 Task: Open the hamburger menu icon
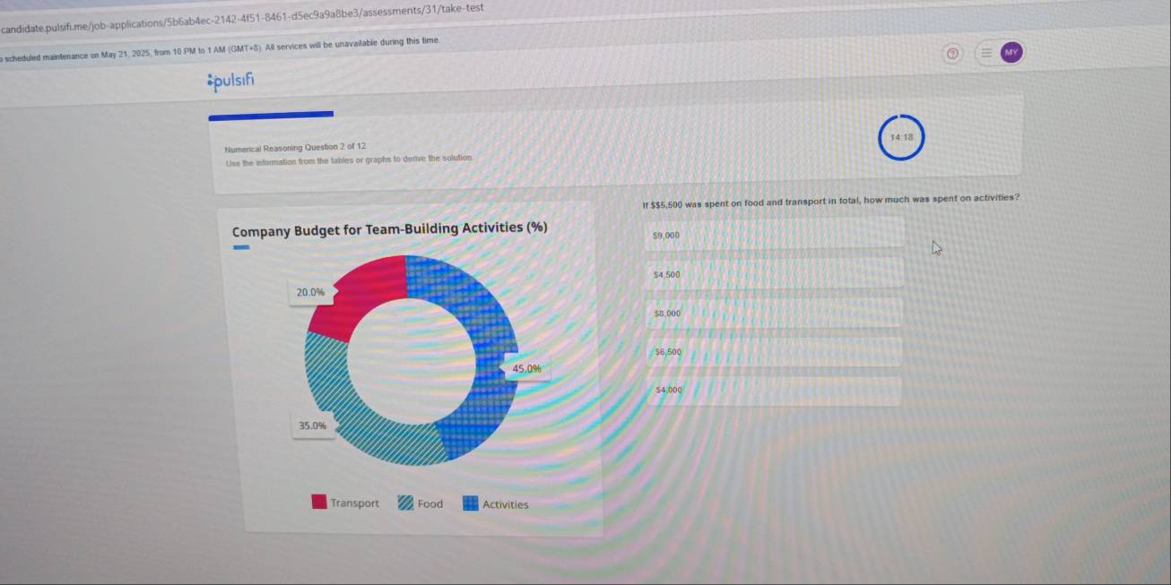click(985, 53)
